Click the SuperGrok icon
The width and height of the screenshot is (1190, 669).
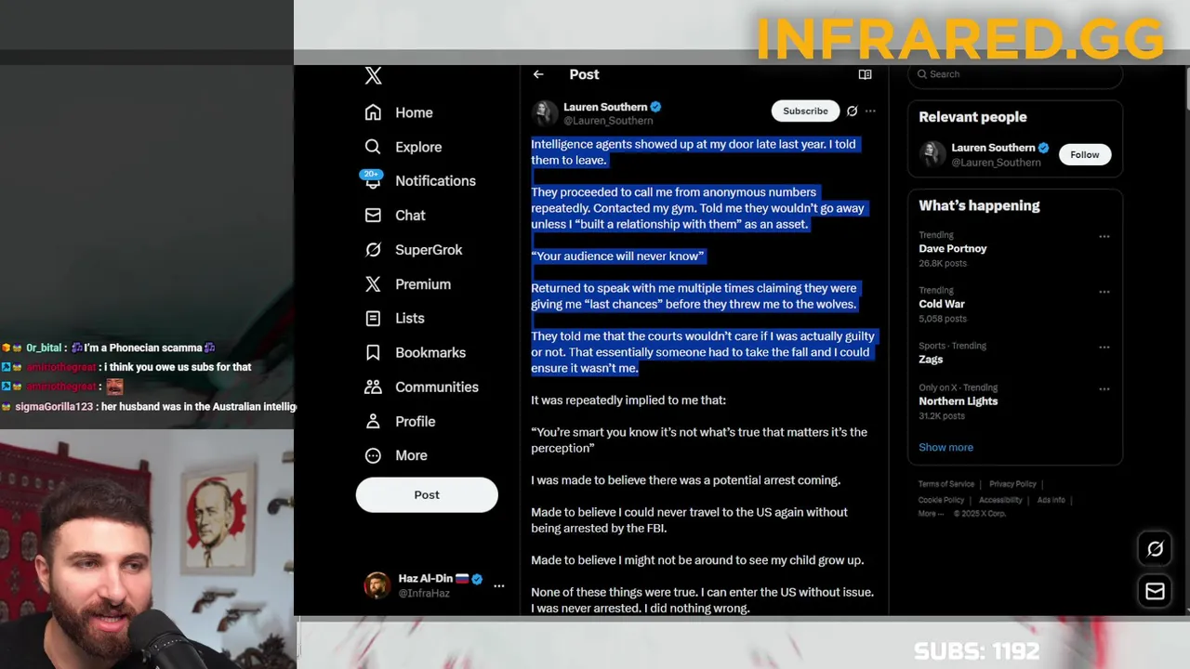click(373, 250)
